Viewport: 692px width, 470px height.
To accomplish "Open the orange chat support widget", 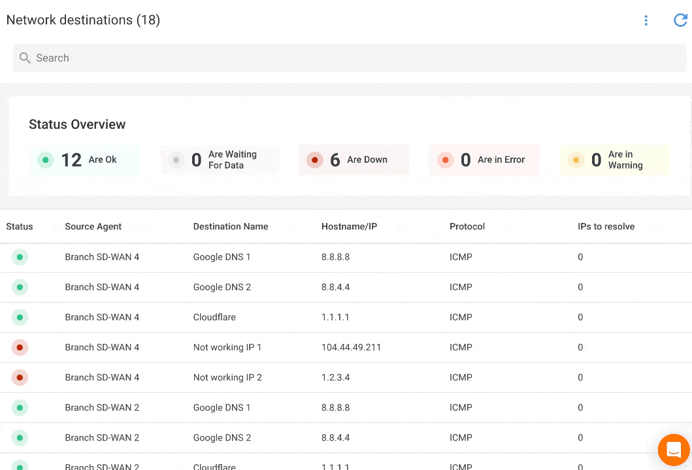I will [674, 450].
